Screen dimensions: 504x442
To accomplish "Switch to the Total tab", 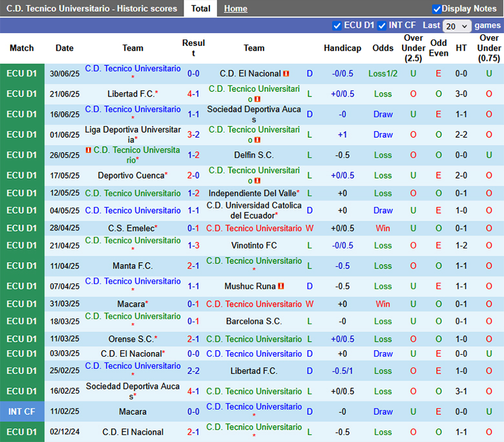I will [x=200, y=8].
